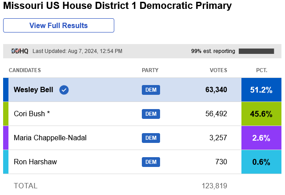Click Cori Bush's DEM party badge
Viewport: 285px width, 195px height.
coord(151,114)
